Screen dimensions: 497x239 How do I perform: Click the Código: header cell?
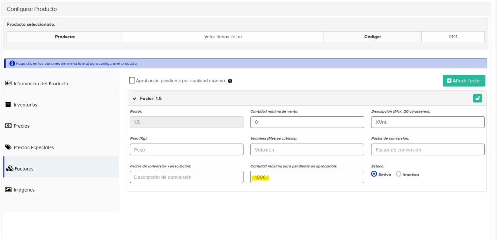(x=372, y=37)
